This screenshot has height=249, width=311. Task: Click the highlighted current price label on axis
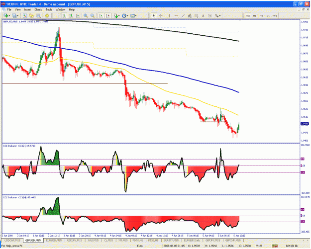(x=305, y=124)
